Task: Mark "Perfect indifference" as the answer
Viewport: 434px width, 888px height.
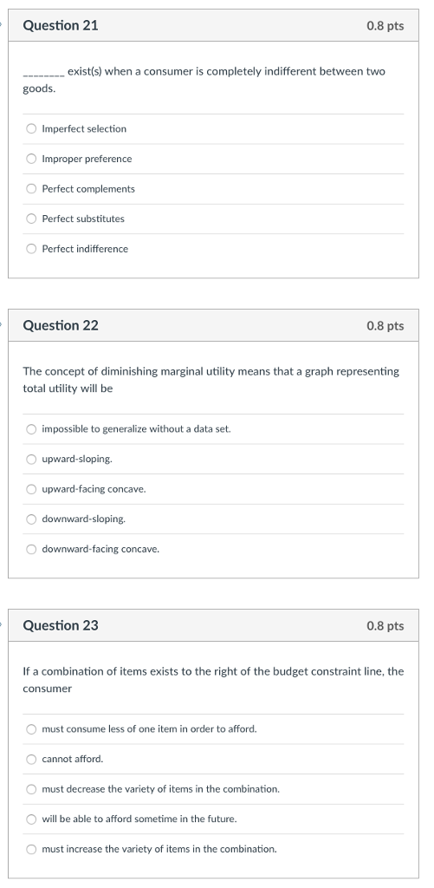Action: [x=32, y=249]
